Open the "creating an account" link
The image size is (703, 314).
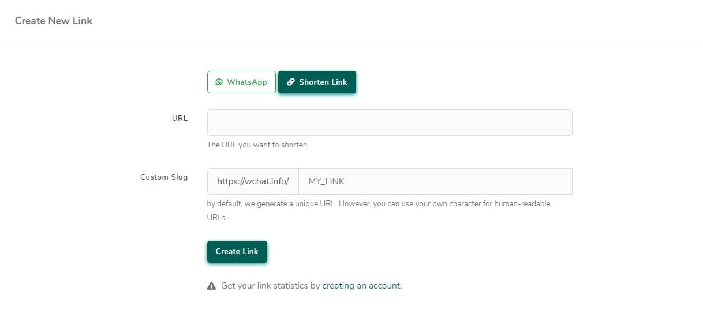point(361,286)
